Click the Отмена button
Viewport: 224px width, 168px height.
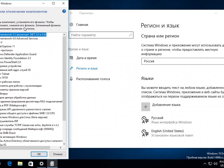click(58, 154)
